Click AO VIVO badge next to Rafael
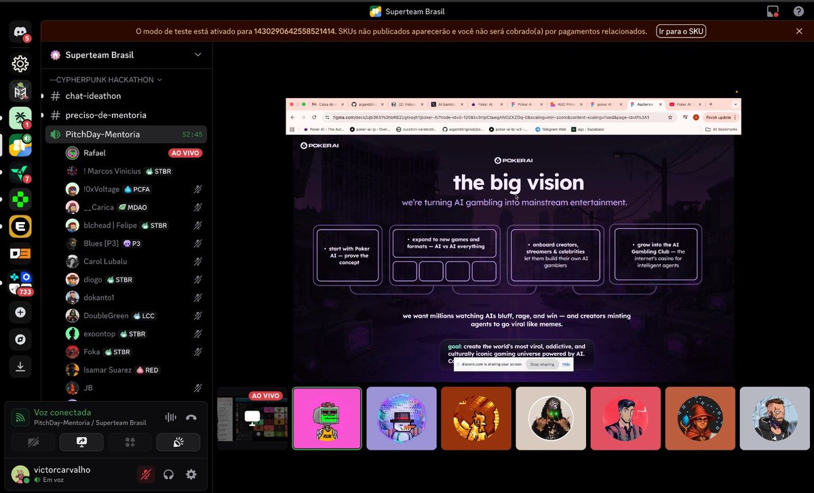The image size is (814, 493). 185,153
